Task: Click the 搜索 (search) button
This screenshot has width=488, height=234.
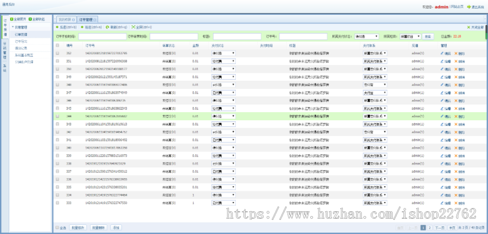Action: tap(428, 36)
